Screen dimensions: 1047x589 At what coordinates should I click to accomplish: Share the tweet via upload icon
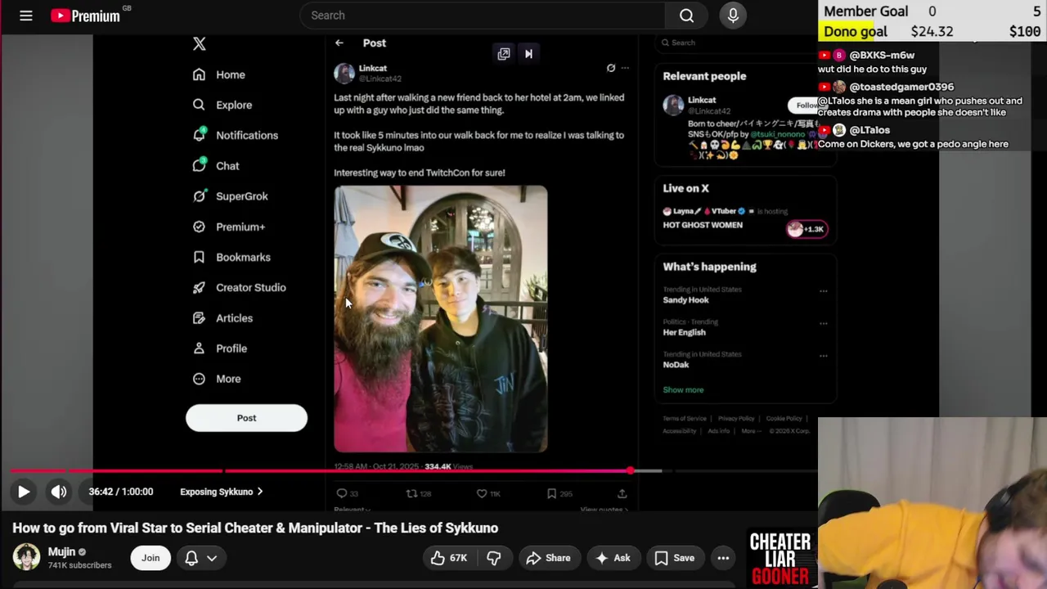(x=622, y=493)
